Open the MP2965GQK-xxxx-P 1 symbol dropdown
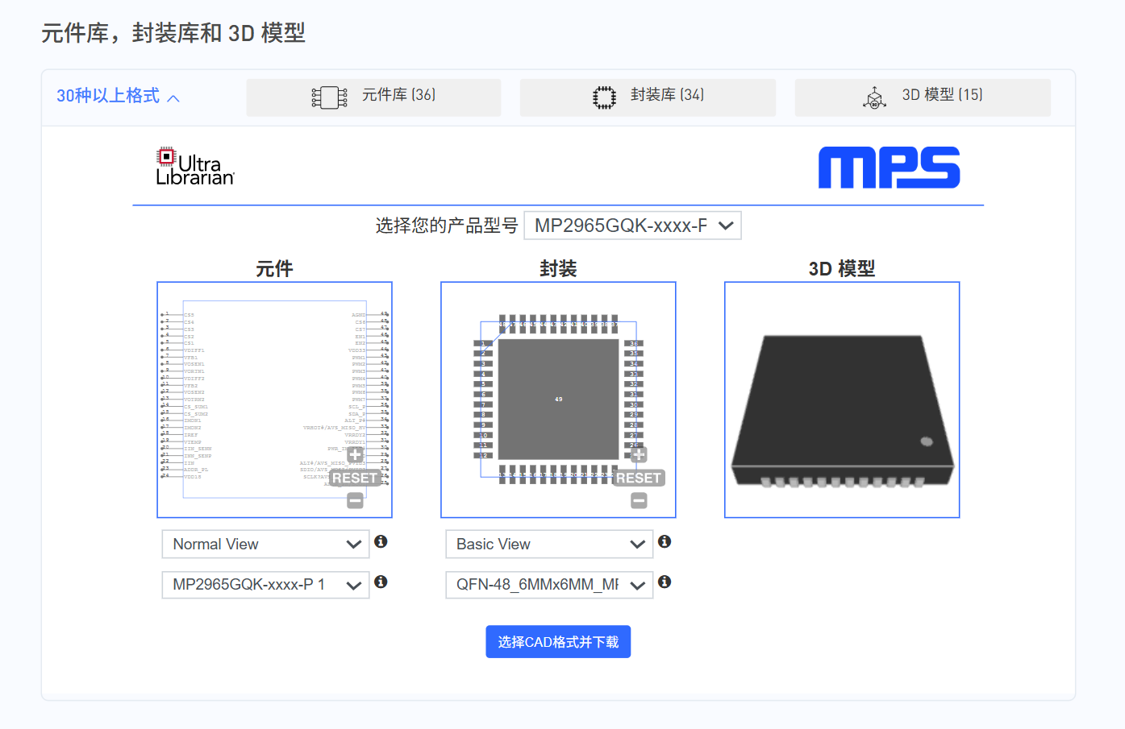1125x729 pixels. point(265,585)
